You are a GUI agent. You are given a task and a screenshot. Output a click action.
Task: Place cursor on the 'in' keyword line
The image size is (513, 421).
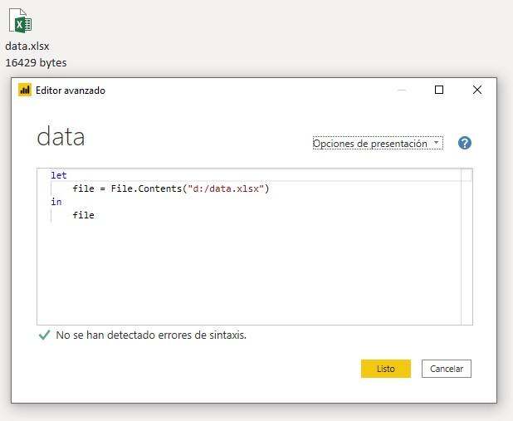click(56, 202)
